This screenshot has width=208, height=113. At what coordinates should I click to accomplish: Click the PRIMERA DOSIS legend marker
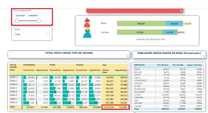136,40
